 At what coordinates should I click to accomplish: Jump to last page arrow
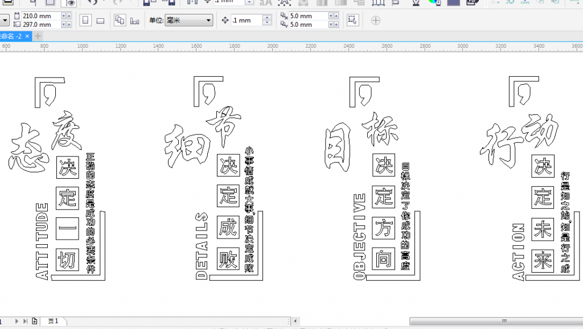(x=25, y=321)
